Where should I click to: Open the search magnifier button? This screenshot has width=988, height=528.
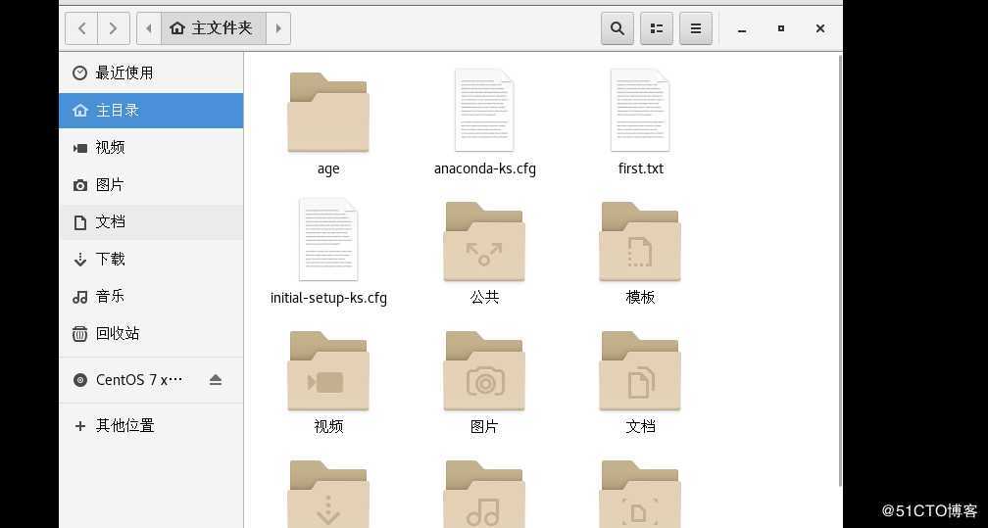(617, 28)
